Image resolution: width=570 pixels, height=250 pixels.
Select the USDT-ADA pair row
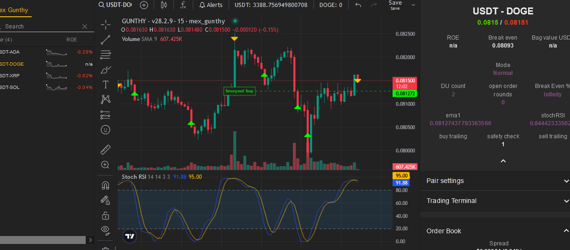[47, 52]
